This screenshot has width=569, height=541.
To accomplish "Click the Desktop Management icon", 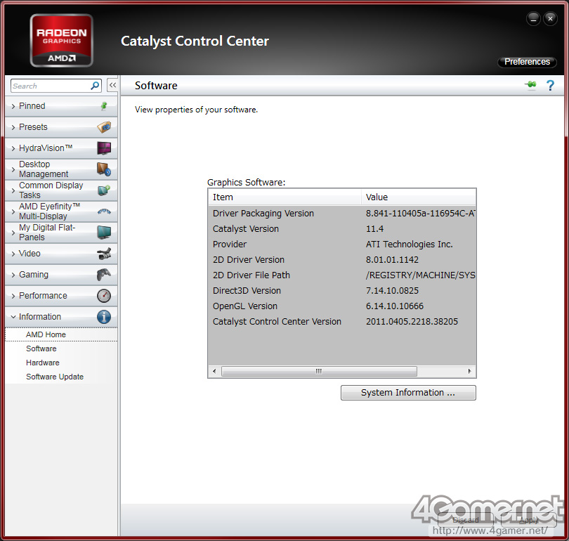I will (x=104, y=169).
